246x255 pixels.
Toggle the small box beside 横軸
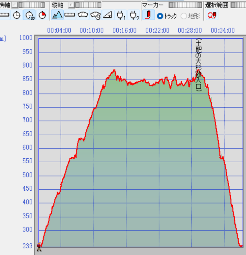click(15, 5)
